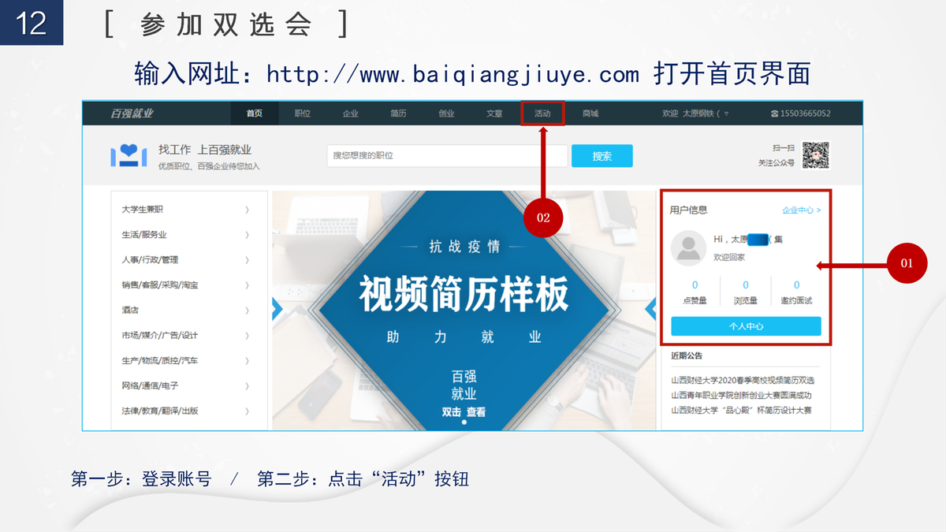This screenshot has width=946, height=532.
Task: Expand the 酒店 category arrow
Action: pyautogui.click(x=247, y=311)
